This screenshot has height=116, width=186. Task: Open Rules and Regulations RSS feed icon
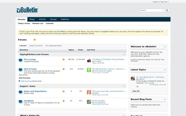64,91
